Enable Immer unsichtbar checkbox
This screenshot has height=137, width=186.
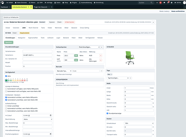click(6, 106)
